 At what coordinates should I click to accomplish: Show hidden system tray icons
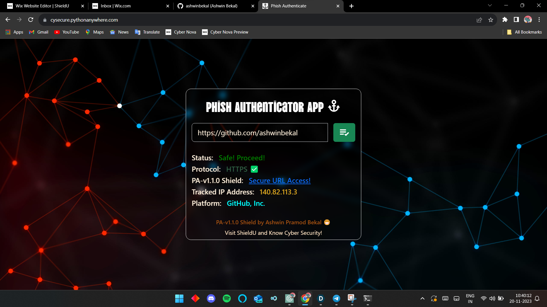pyautogui.click(x=422, y=298)
